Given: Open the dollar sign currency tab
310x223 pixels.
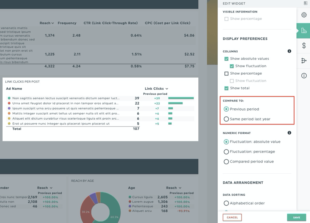Looking at the screenshot, I should click(304, 45).
